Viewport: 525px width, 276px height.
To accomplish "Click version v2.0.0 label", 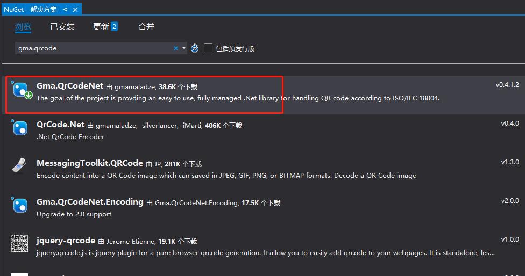I will tap(510, 201).
